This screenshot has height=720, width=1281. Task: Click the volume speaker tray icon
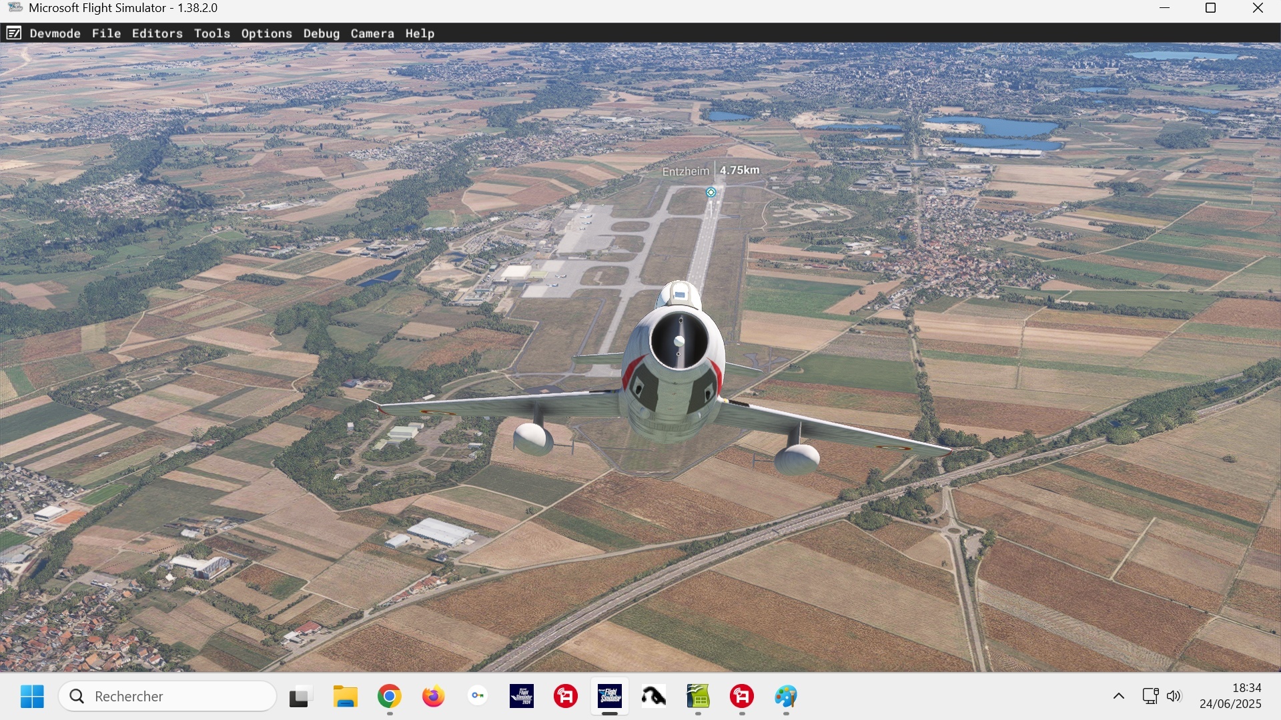point(1174,697)
